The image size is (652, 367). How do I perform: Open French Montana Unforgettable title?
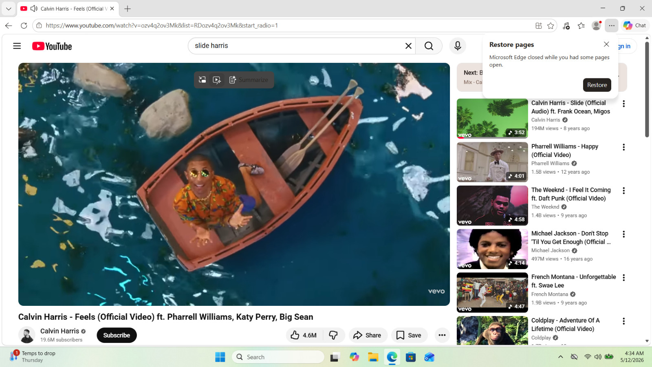click(574, 281)
